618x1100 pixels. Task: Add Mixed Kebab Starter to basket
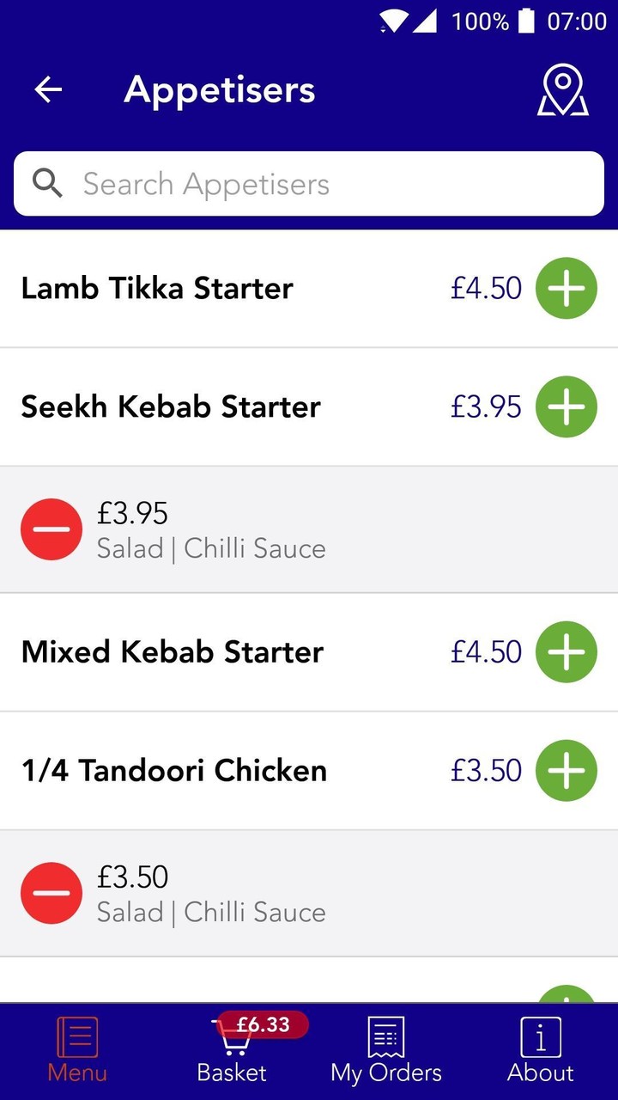coord(566,652)
